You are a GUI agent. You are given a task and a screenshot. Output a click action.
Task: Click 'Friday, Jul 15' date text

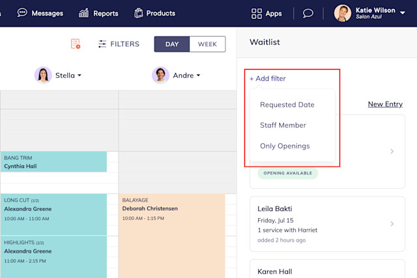click(275, 220)
